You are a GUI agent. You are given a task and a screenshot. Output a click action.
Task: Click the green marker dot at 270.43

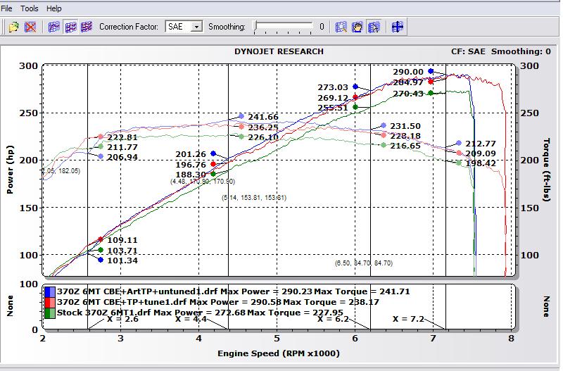431,93
